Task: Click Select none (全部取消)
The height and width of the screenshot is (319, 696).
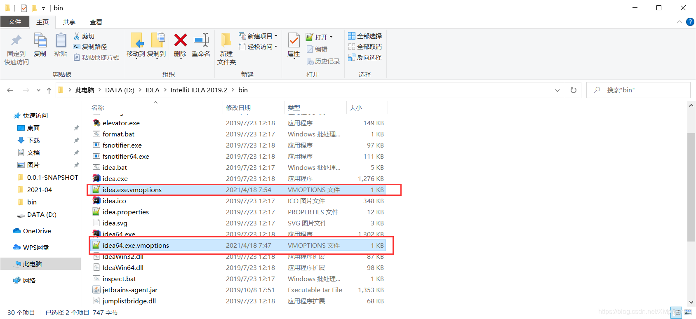Action: click(365, 47)
